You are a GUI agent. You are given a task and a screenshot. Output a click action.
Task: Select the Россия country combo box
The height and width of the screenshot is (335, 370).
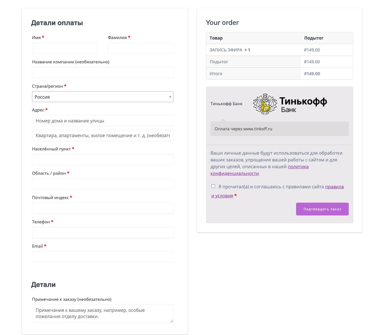point(103,97)
